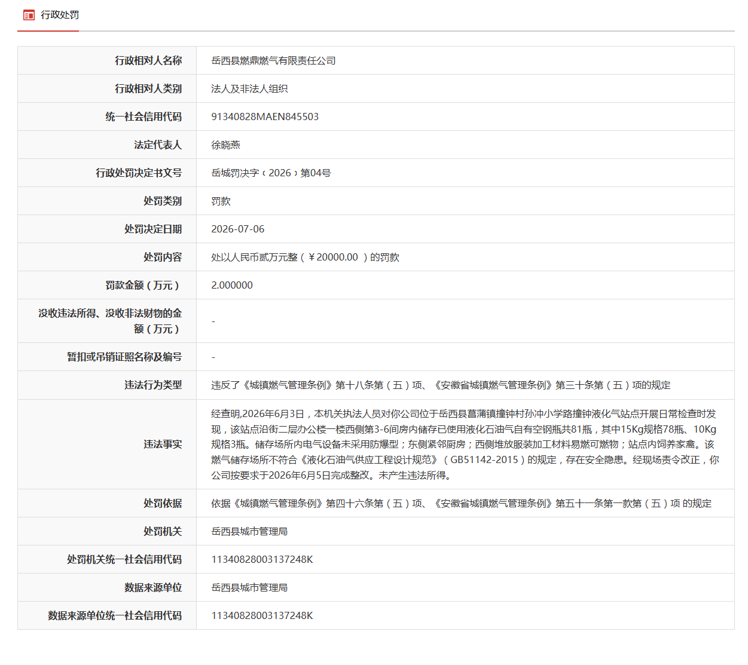Click the 统一社会信用代码 label for the company
The width and height of the screenshot is (748, 665).
pos(144,117)
